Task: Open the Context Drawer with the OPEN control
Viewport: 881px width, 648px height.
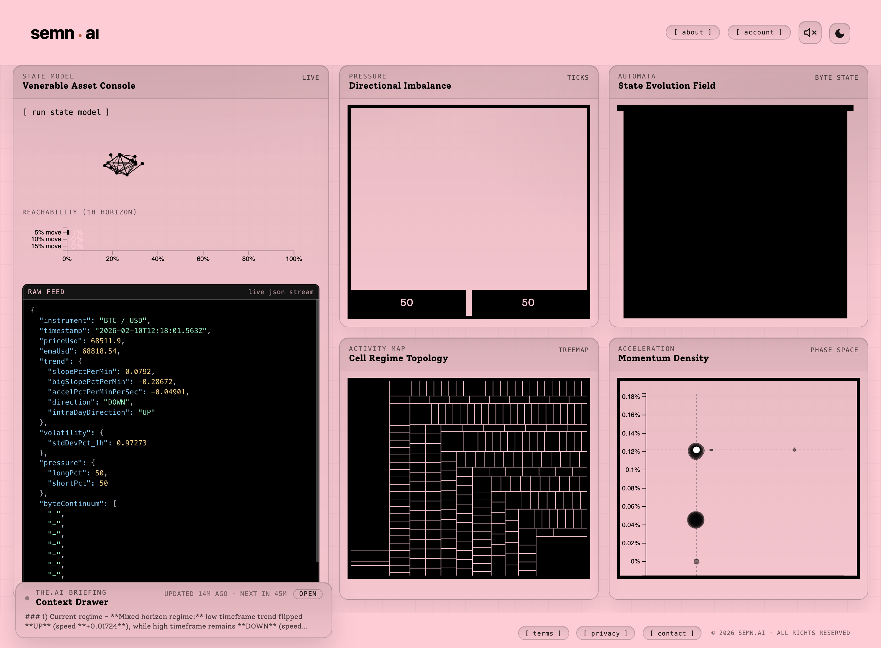Action: coord(308,593)
